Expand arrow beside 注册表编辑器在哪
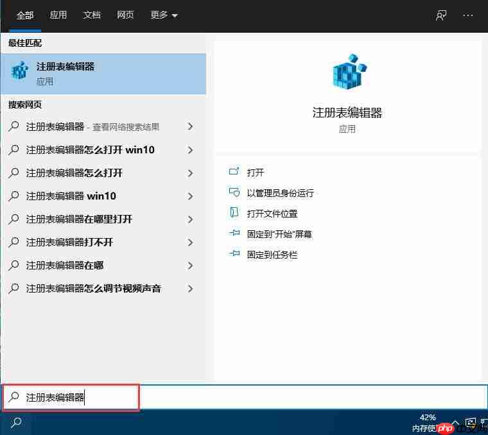The image size is (488, 435). point(191,266)
